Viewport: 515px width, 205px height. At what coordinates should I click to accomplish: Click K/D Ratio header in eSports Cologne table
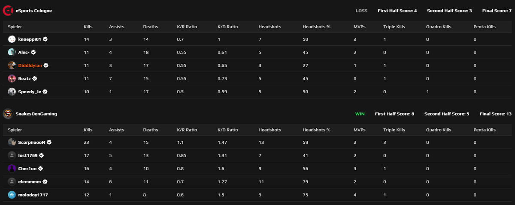pyautogui.click(x=228, y=27)
